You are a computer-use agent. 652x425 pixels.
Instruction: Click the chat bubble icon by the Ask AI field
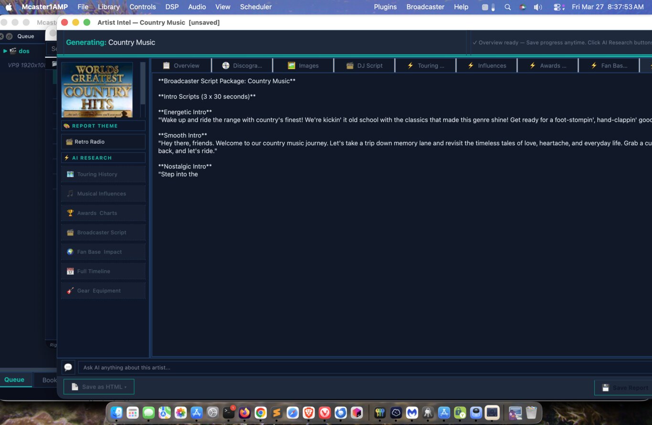(x=68, y=367)
